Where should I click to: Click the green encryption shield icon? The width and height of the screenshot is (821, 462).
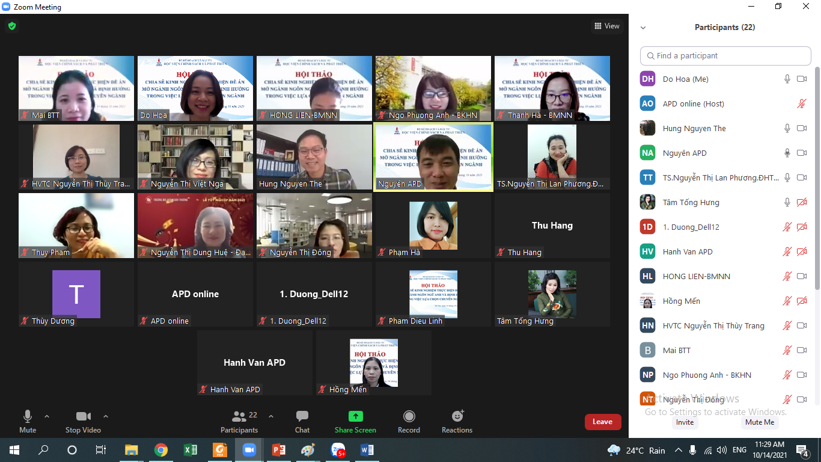[12, 26]
